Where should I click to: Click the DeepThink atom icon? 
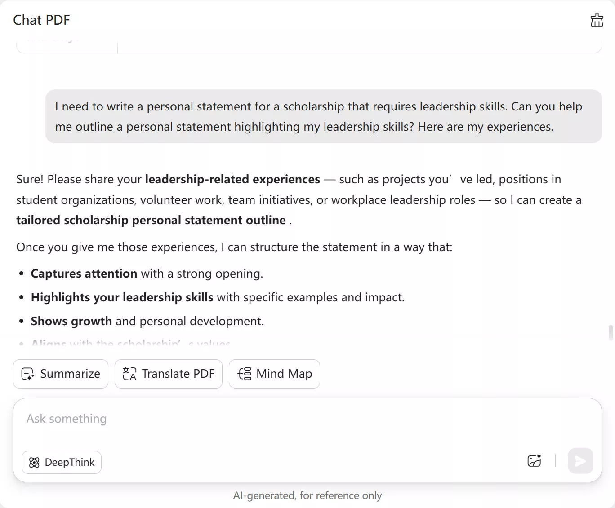tap(34, 463)
